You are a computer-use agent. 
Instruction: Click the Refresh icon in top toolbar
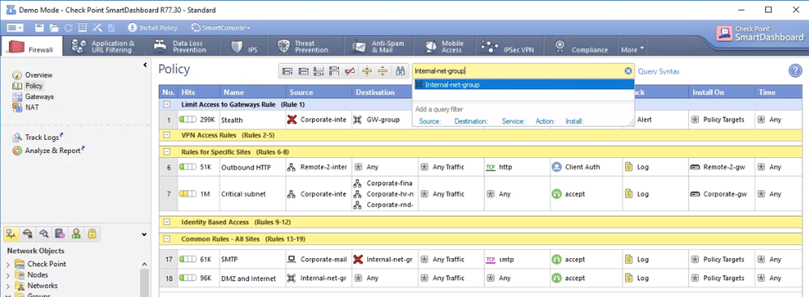tap(68, 28)
